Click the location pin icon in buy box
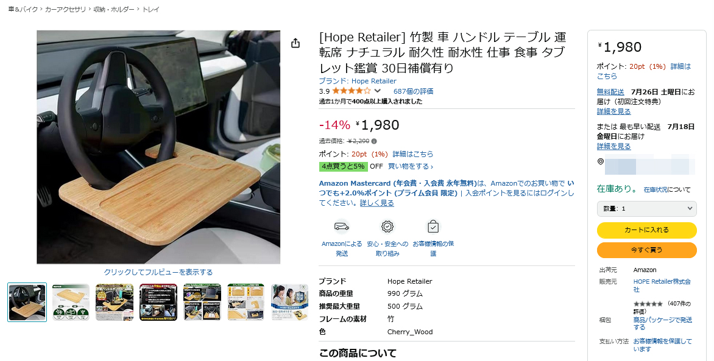714x361 pixels. pyautogui.click(x=601, y=161)
